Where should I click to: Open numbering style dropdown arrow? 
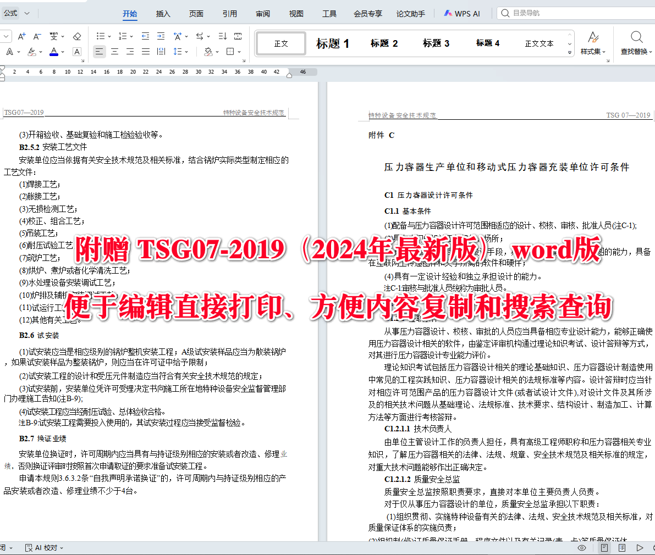(131, 37)
